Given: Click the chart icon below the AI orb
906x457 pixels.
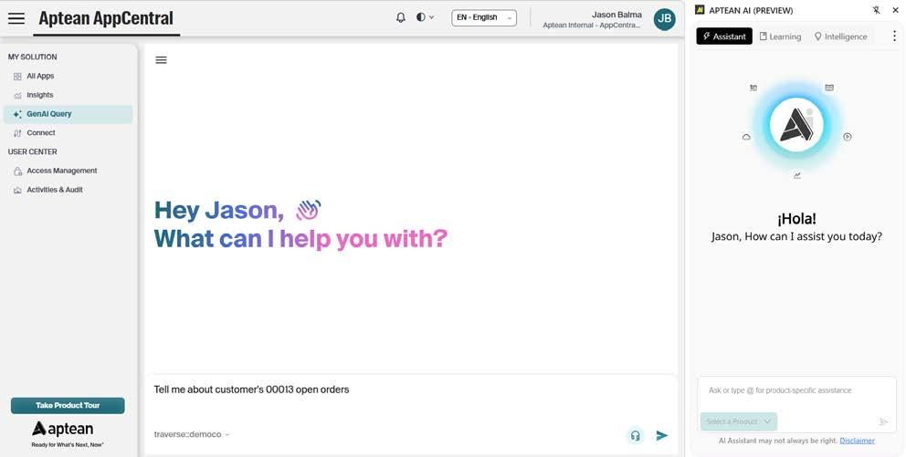Looking at the screenshot, I should click(x=797, y=175).
